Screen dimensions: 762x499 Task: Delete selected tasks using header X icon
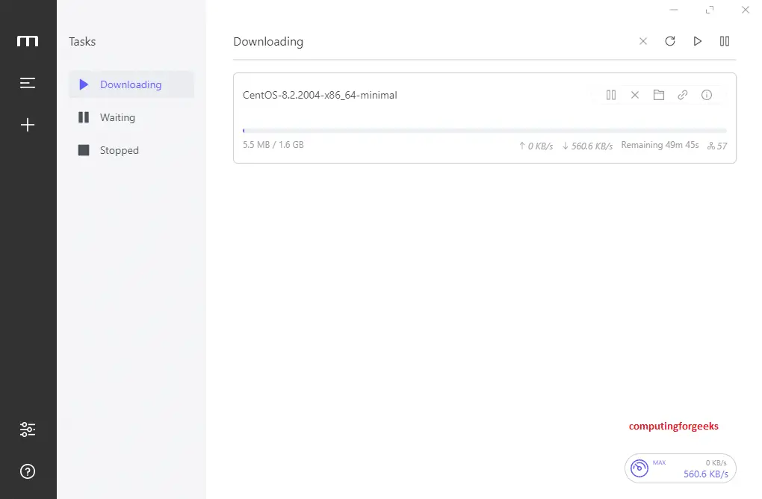(x=643, y=41)
